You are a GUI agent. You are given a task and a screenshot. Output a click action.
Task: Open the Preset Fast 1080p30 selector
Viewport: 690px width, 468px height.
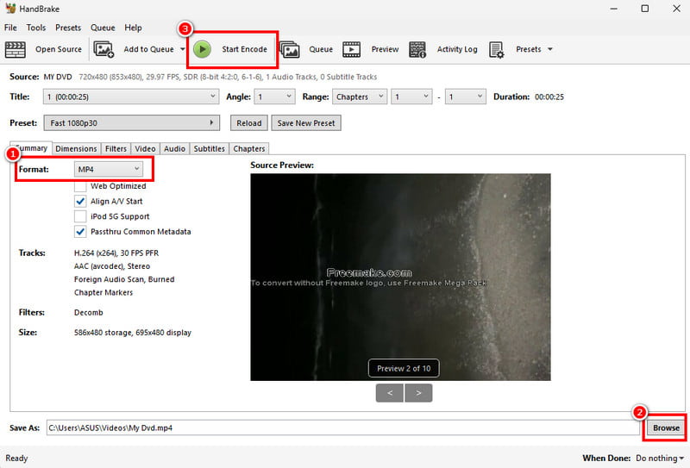[x=132, y=123]
